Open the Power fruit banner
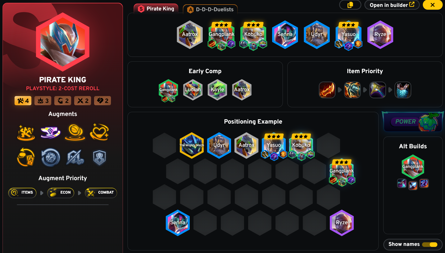The width and height of the screenshot is (445, 253). coord(413,122)
